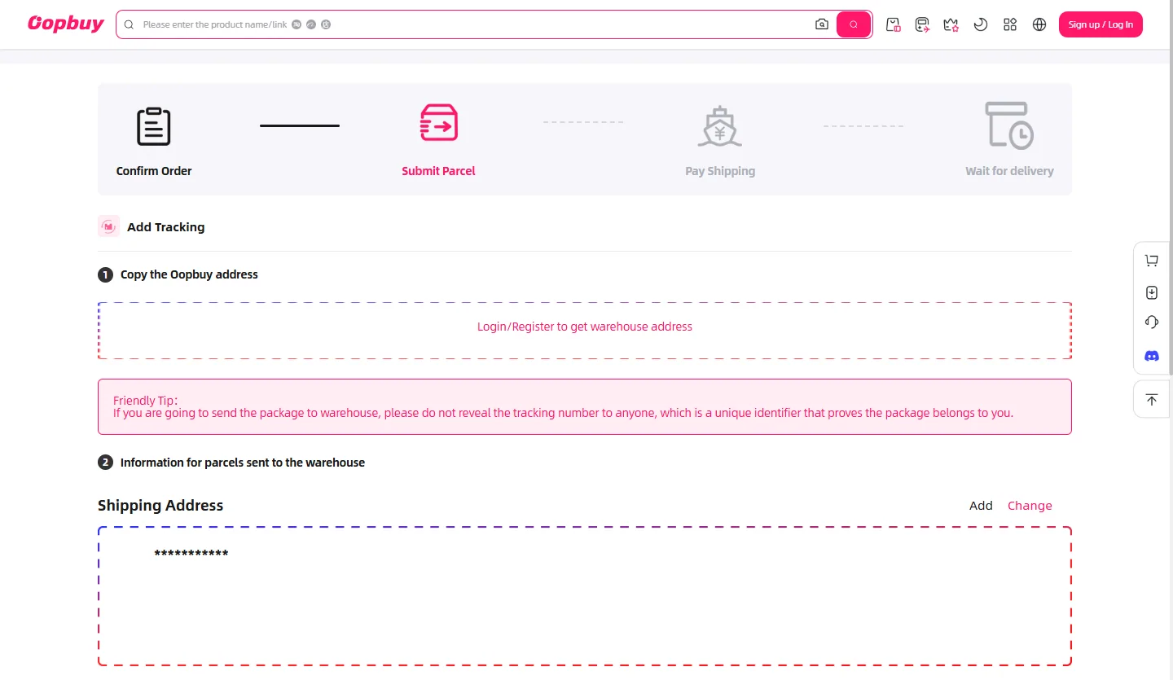Open the globe language selector
The height and width of the screenshot is (680, 1173).
coord(1039,24)
